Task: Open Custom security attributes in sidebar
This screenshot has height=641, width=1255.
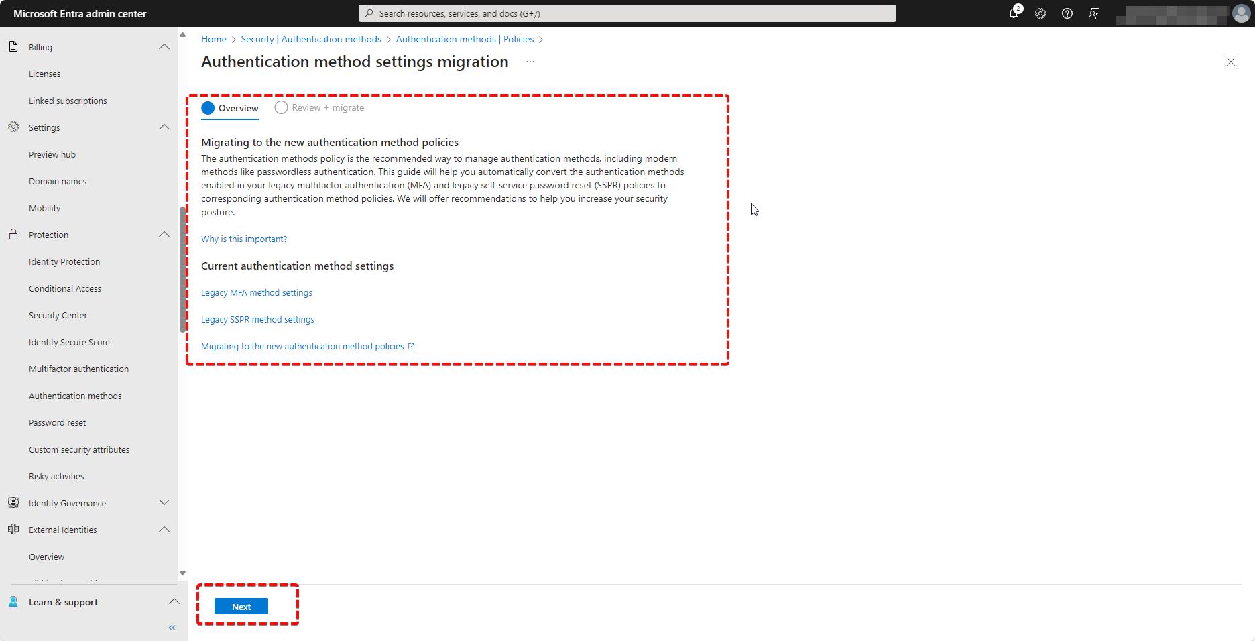Action: pos(79,449)
